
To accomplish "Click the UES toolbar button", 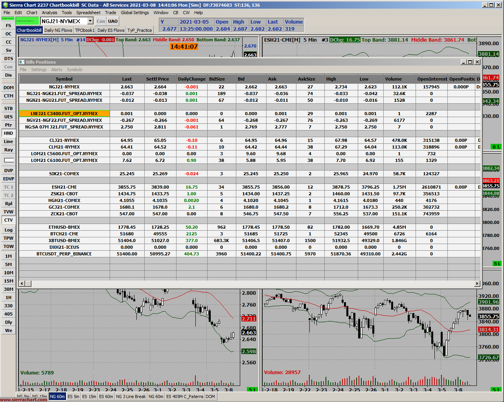I will 9,117.
